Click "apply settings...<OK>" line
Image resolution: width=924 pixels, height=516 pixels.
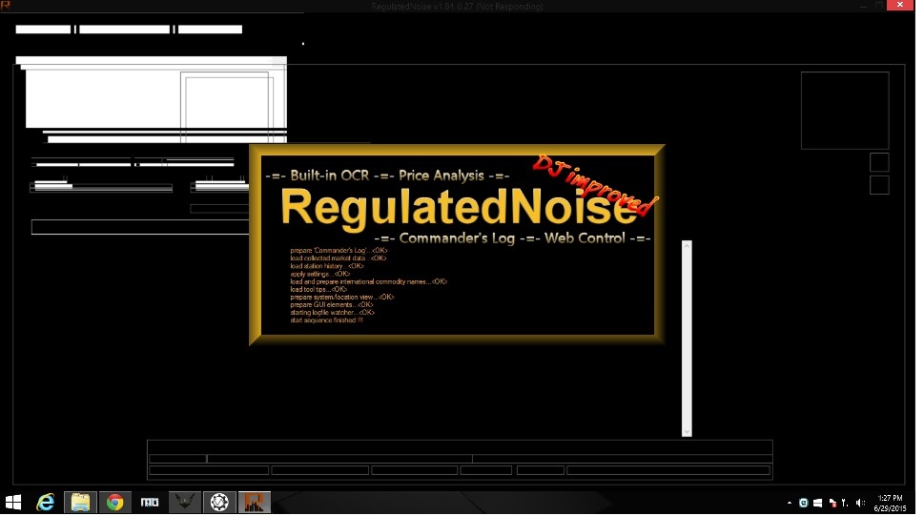(320, 274)
